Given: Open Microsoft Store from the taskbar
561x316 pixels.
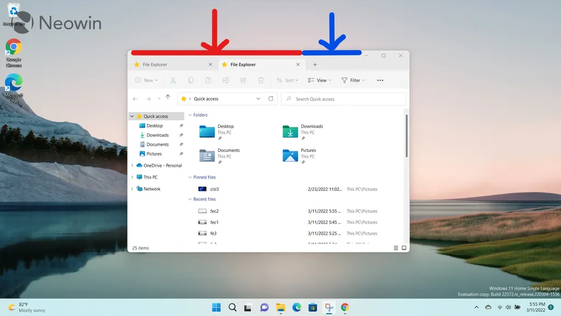Looking at the screenshot, I should 313,307.
